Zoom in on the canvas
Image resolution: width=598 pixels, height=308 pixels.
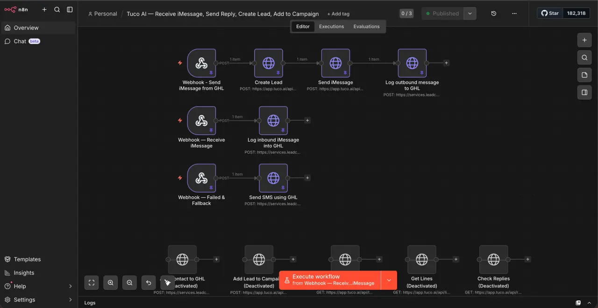tap(111, 282)
